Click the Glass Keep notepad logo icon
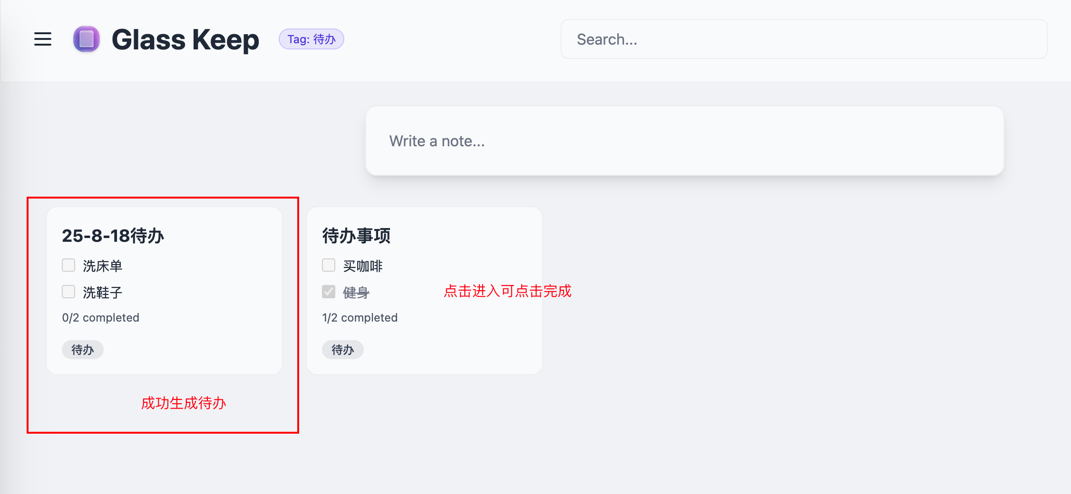This screenshot has width=1071, height=494. click(x=87, y=39)
